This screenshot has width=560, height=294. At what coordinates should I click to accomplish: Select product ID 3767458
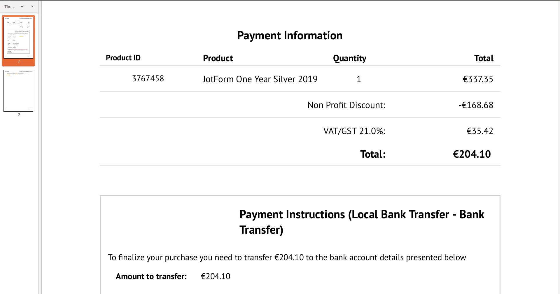pyautogui.click(x=148, y=78)
